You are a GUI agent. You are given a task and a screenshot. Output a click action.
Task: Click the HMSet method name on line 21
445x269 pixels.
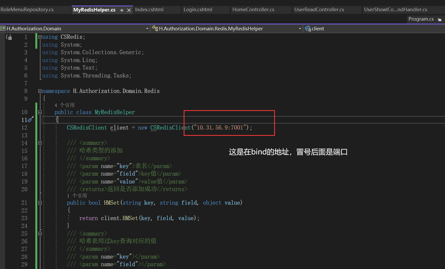[x=112, y=203]
